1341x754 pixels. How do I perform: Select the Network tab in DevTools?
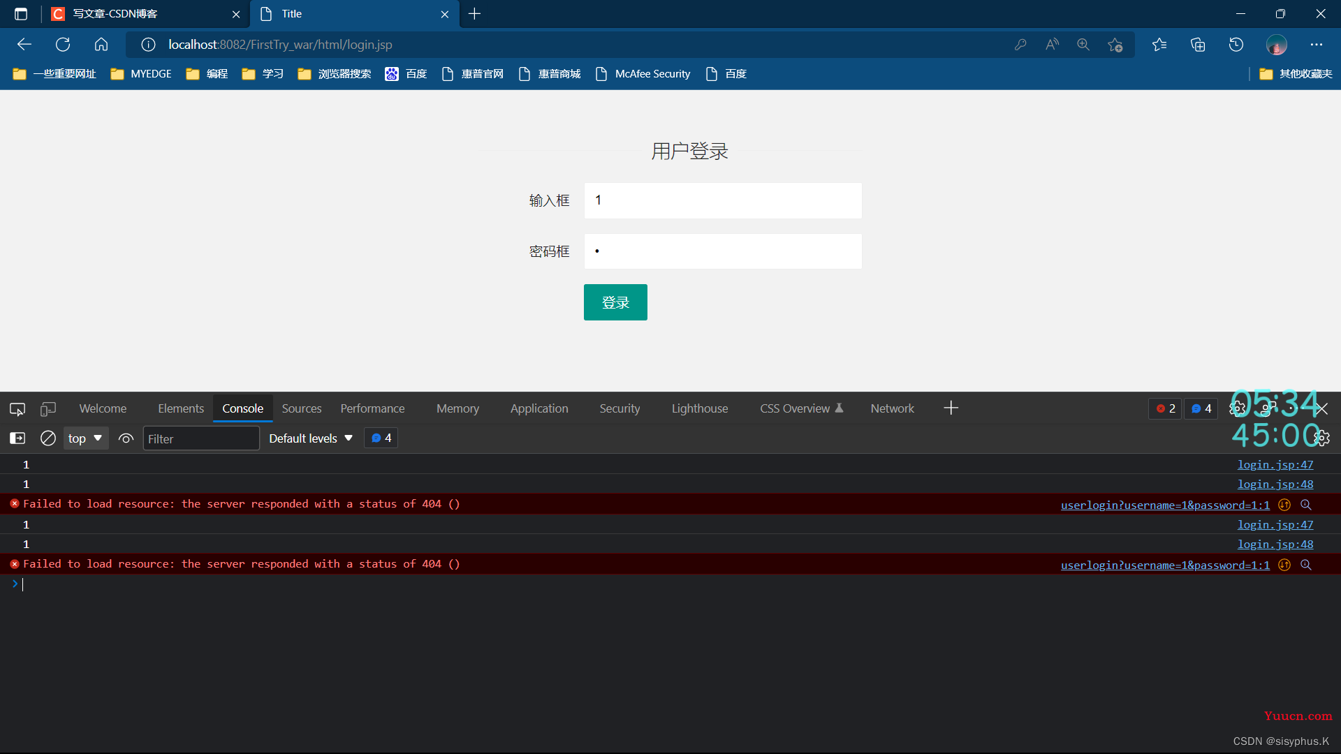click(891, 408)
